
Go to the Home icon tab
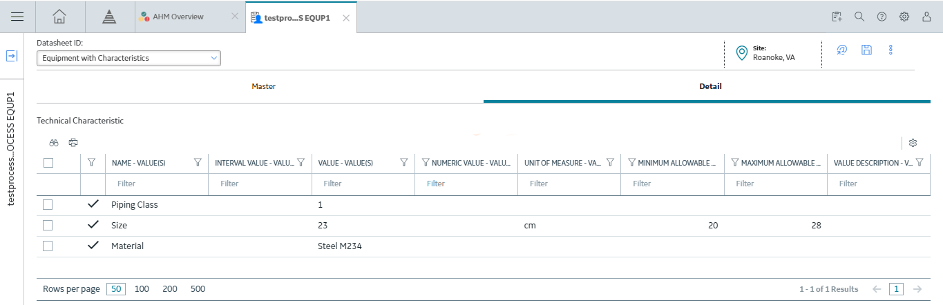(60, 17)
